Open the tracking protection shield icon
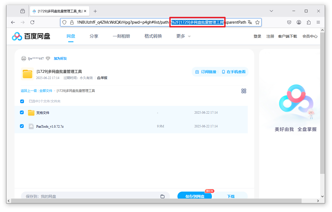This screenshot has width=332, height=212. coord(64,22)
